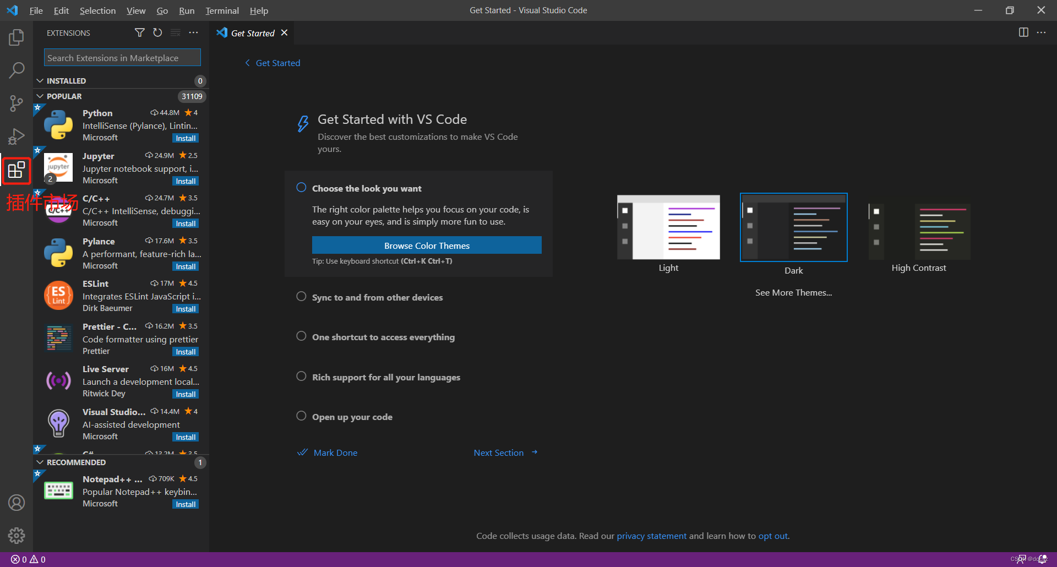The width and height of the screenshot is (1057, 567).
Task: Split the editor to the right
Action: click(x=1023, y=32)
